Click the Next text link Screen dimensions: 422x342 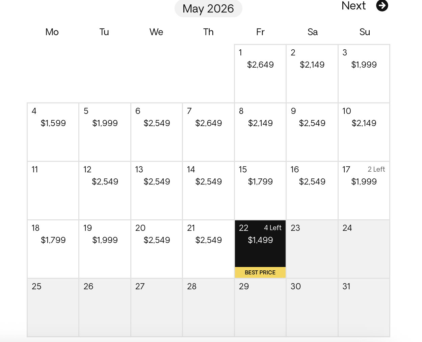tap(353, 6)
